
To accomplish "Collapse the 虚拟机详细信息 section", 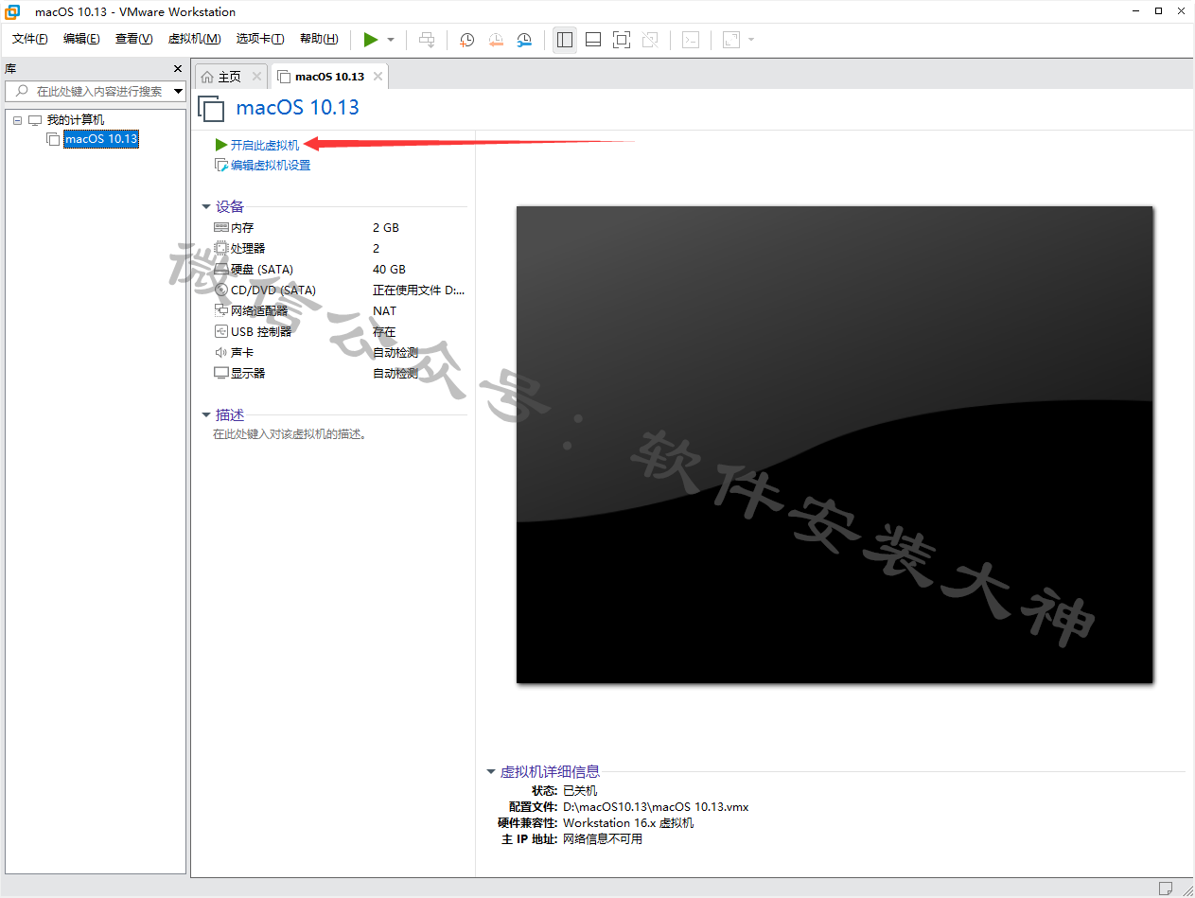I will pos(491,772).
